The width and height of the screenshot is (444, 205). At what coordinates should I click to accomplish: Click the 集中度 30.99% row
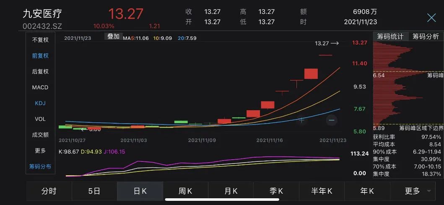click(407, 159)
